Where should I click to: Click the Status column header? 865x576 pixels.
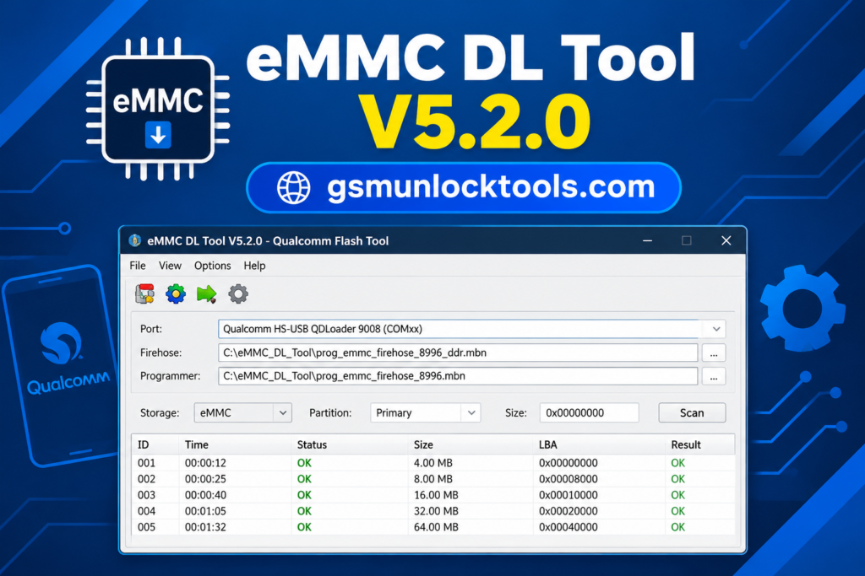click(349, 444)
